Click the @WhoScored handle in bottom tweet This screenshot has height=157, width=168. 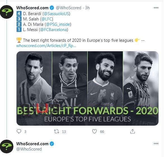pos(29,149)
